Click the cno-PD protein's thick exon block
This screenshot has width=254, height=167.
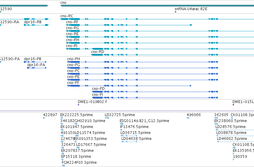pyautogui.click(x=97, y=92)
